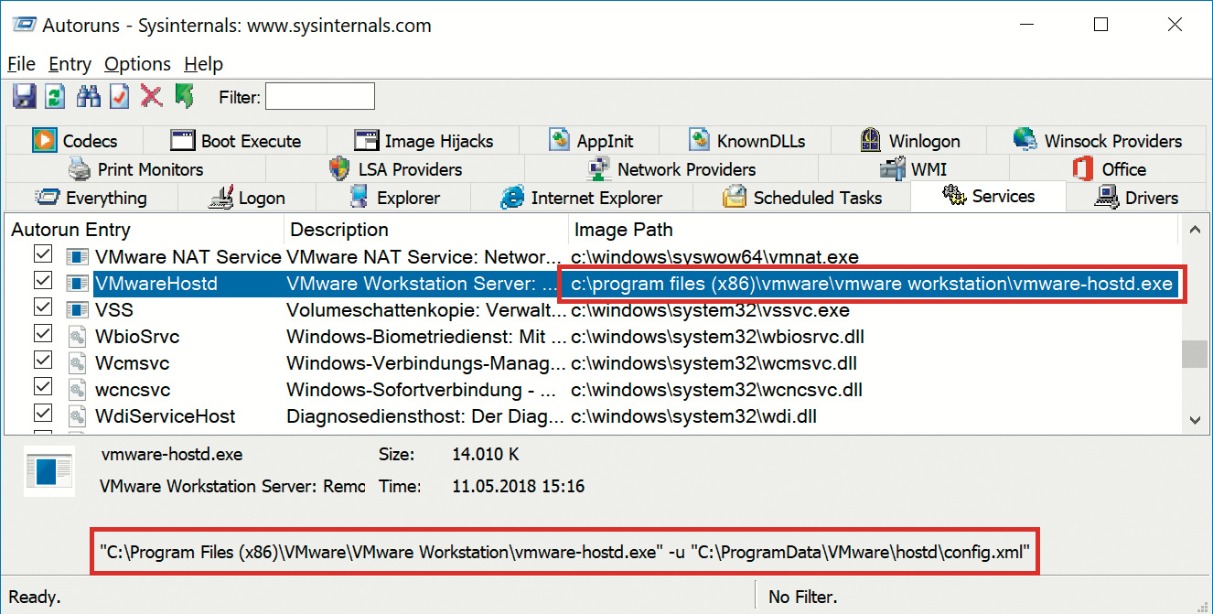Click the VSS service entry icon
Screen dimensions: 1213x614
click(77, 310)
